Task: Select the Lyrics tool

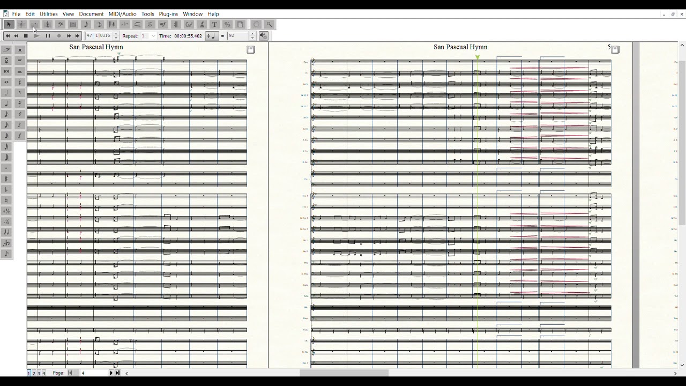Action: pos(202,24)
